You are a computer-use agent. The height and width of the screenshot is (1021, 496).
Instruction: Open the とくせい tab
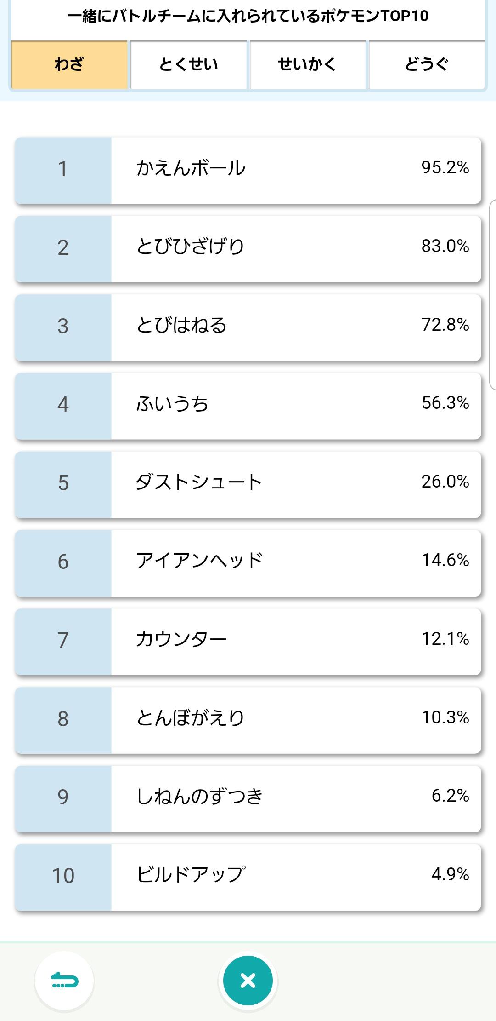coord(189,64)
